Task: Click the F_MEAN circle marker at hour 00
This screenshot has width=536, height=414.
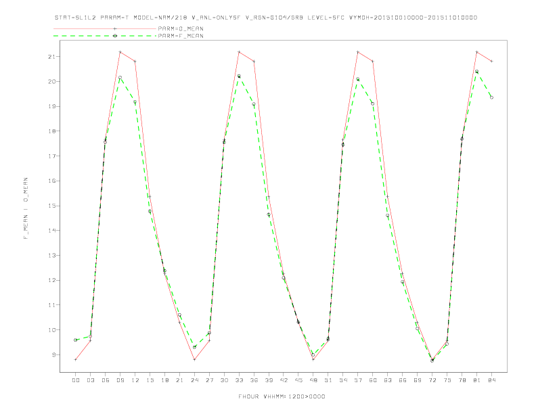Action: [76, 340]
